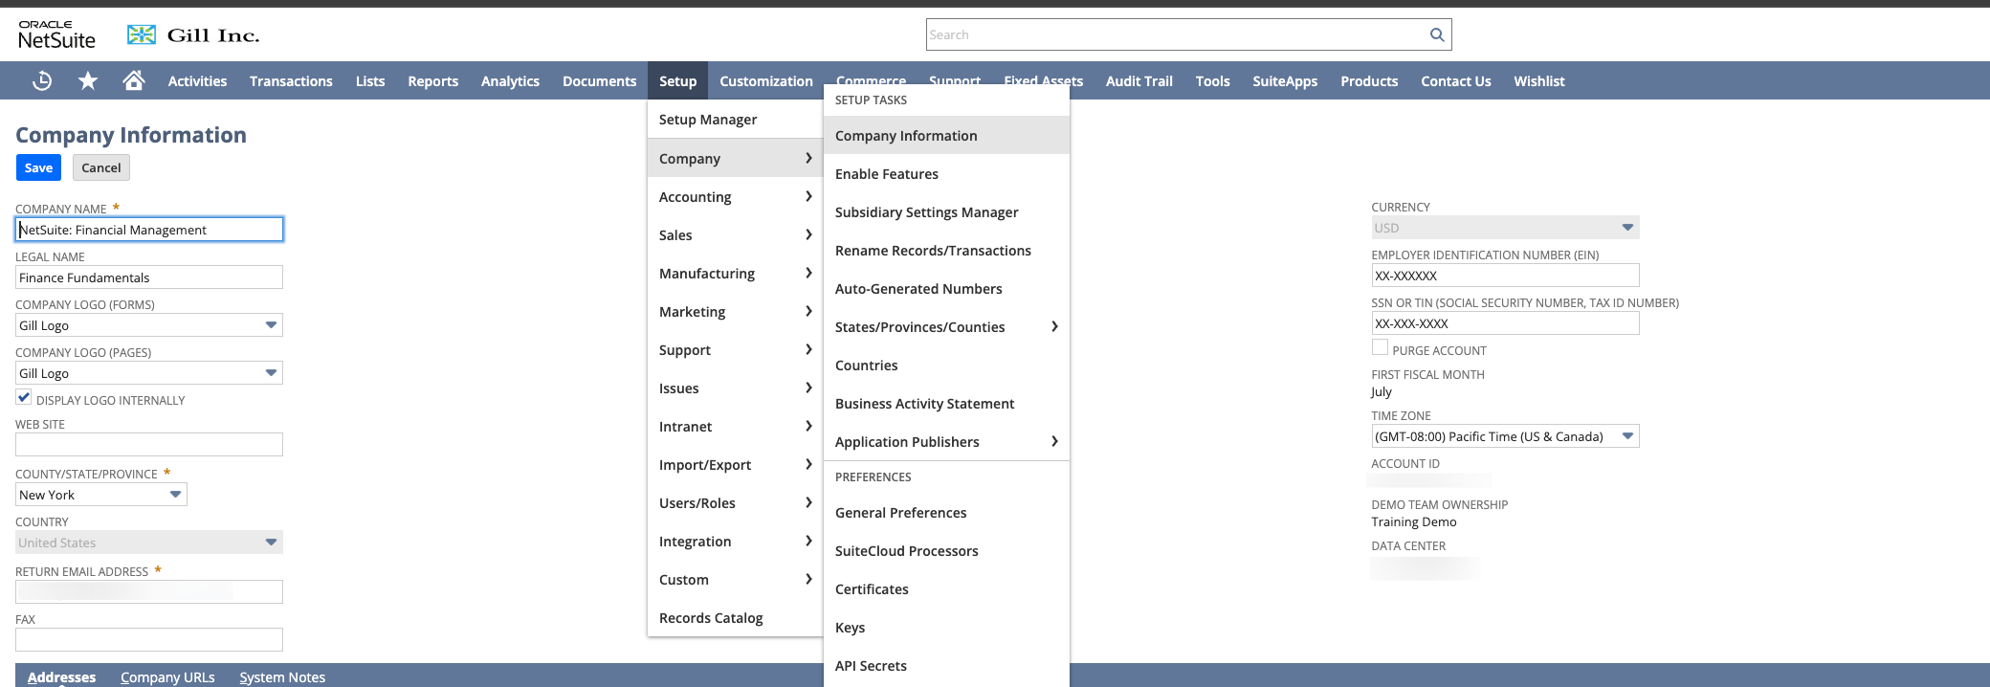The image size is (1990, 687).
Task: Toggle Display Logo Internally checkbox
Action: pos(24,397)
